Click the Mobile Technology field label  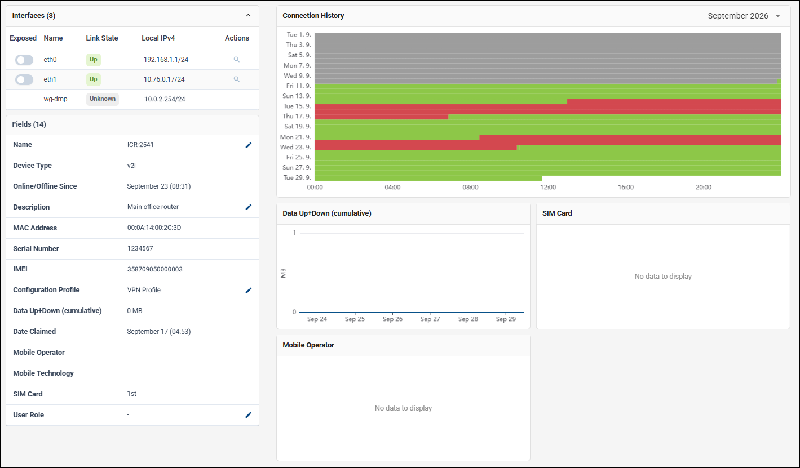pyautogui.click(x=43, y=373)
